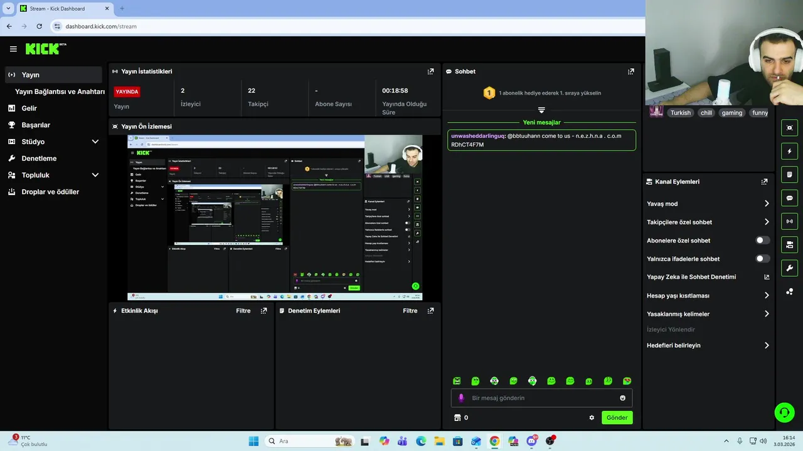Click the gaming tag
The height and width of the screenshot is (451, 803).
pos(731,113)
